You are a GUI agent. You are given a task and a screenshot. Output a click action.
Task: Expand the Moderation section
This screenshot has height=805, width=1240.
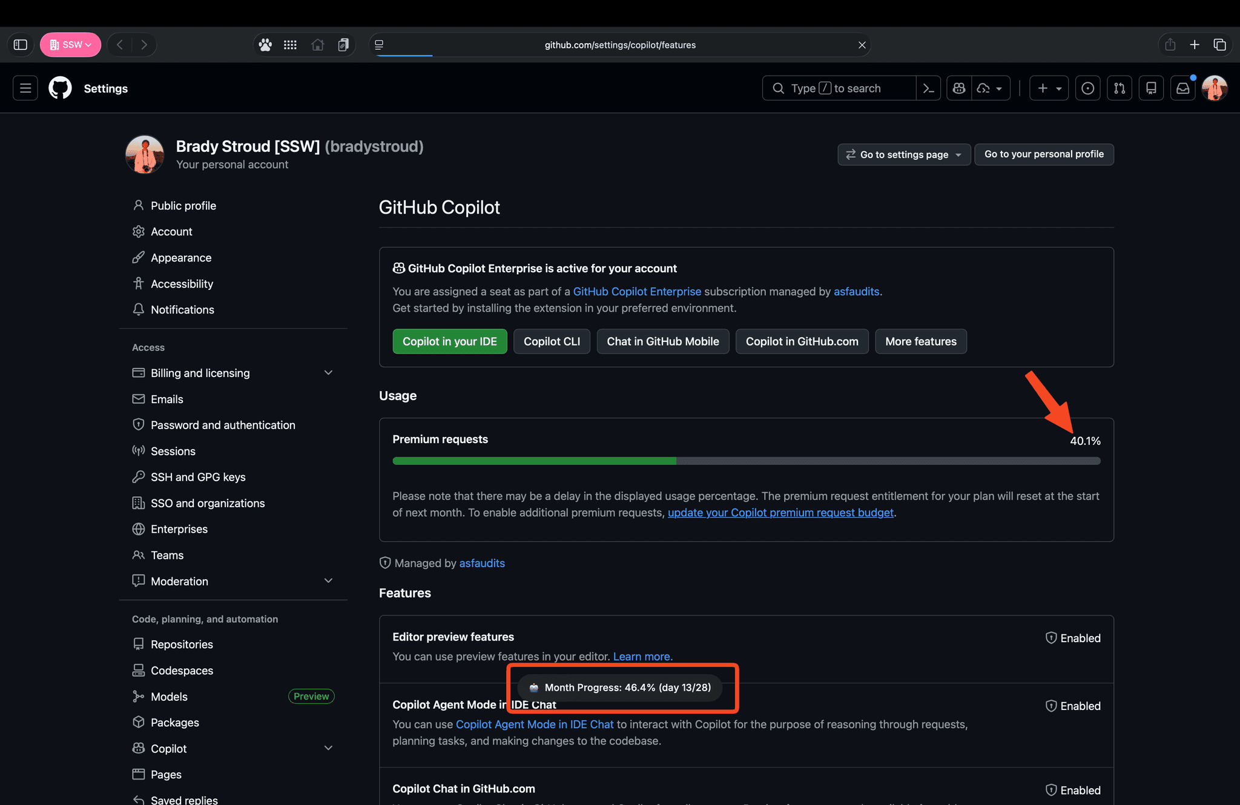[x=328, y=580]
